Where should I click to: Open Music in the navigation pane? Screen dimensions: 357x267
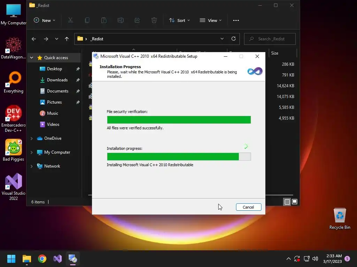coord(52,113)
